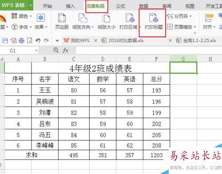Viewport: 222px width, 174px height.
Task: Close the 我的WPS document tab
Action: click(x=95, y=40)
